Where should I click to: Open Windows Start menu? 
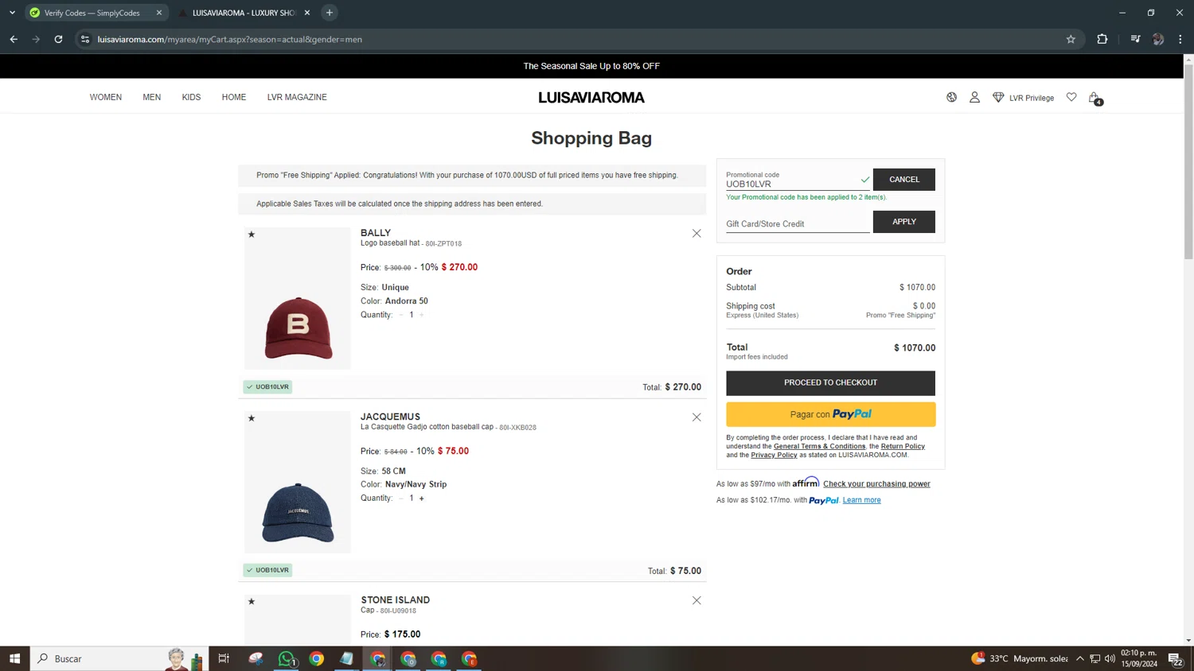click(14, 658)
